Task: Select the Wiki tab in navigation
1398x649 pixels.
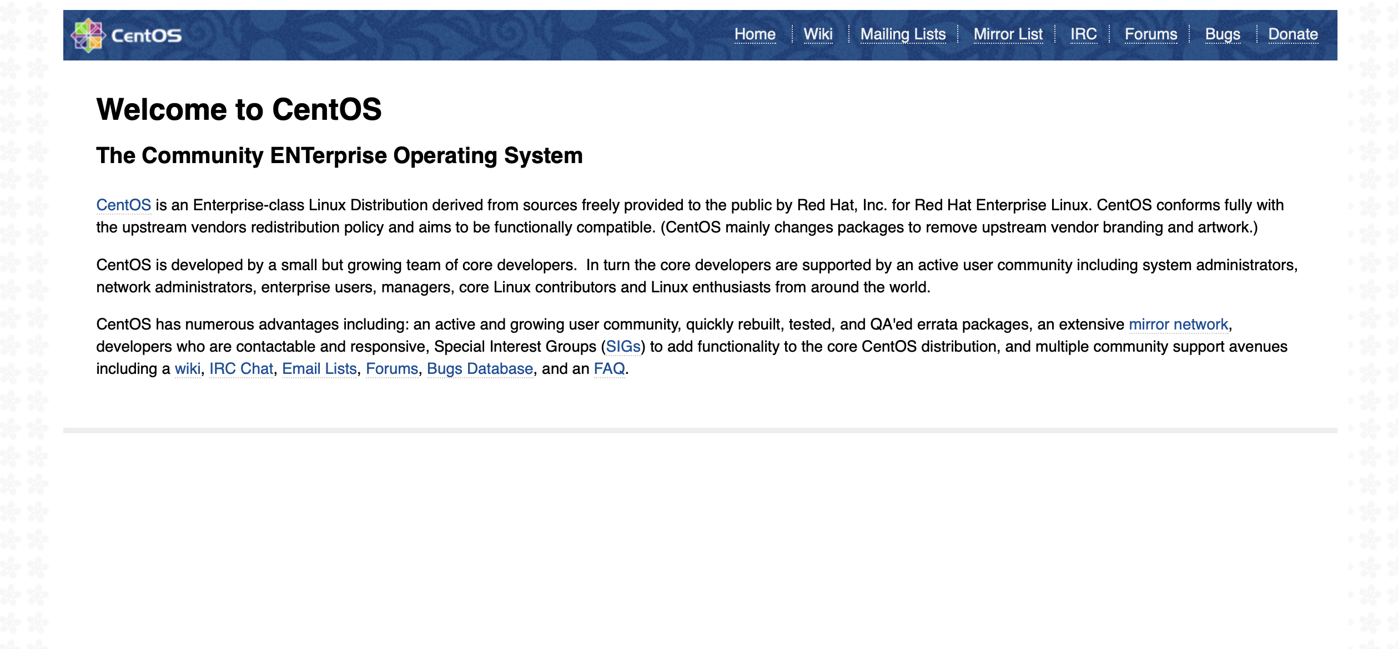Action: [x=818, y=34]
